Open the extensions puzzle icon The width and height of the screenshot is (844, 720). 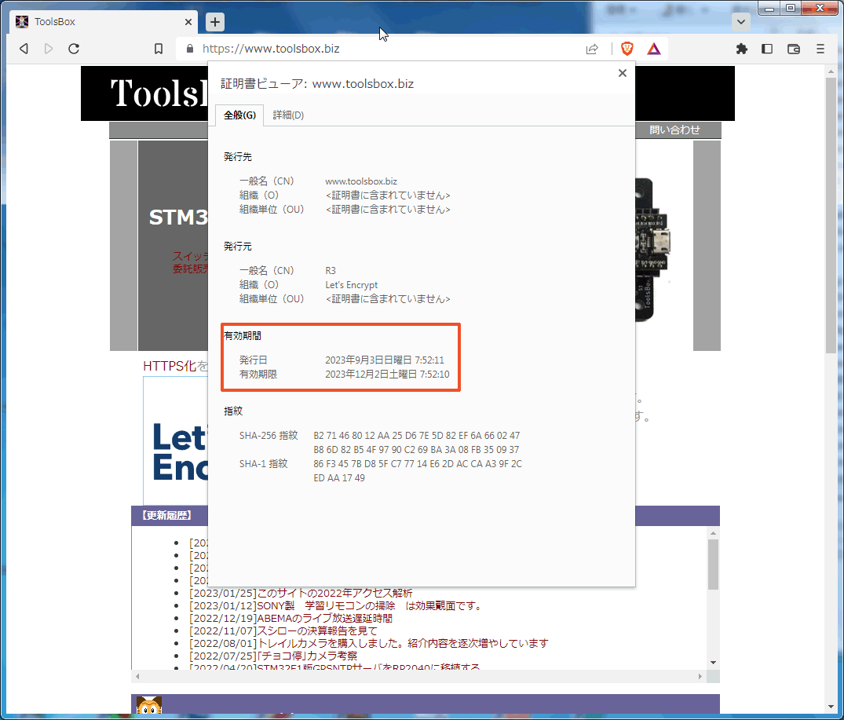[x=742, y=49]
